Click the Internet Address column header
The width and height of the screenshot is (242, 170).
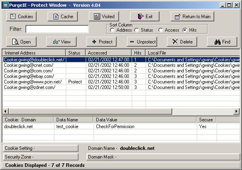[34, 53]
